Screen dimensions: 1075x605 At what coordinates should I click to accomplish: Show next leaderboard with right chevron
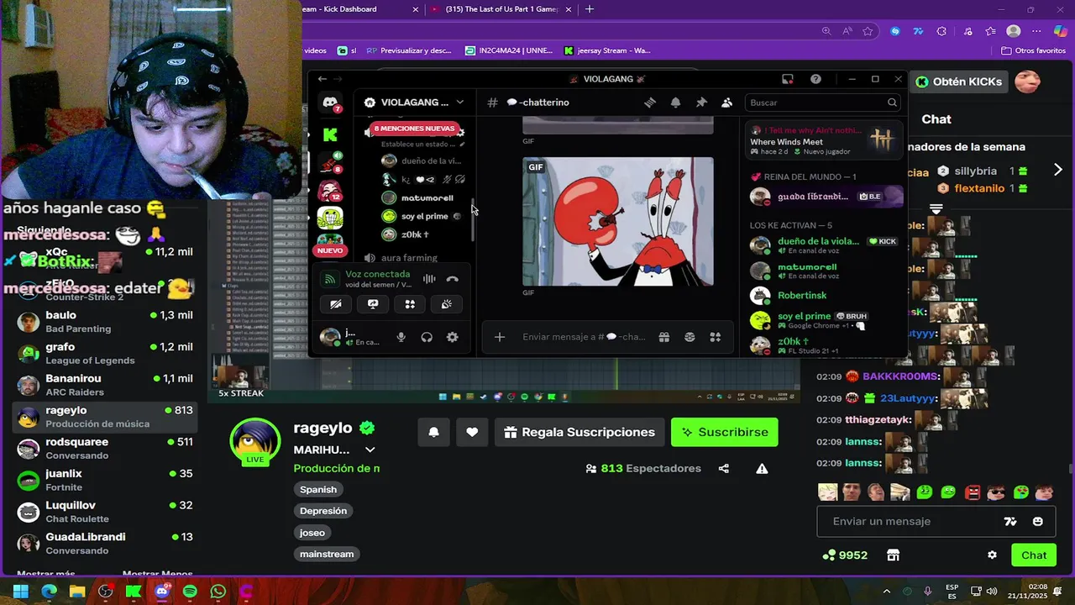click(1057, 170)
